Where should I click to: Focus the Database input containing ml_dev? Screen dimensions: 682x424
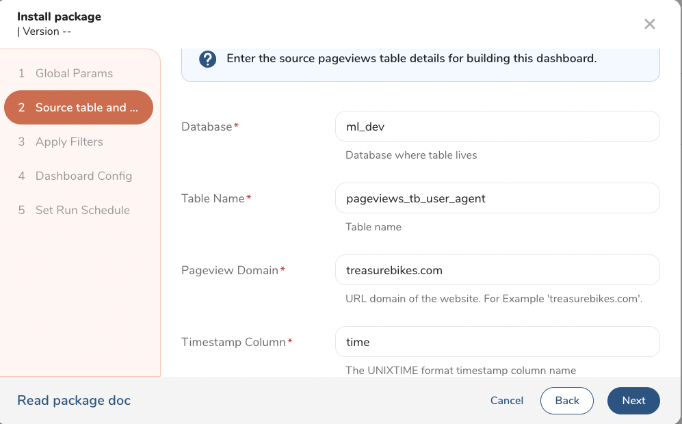pos(497,127)
